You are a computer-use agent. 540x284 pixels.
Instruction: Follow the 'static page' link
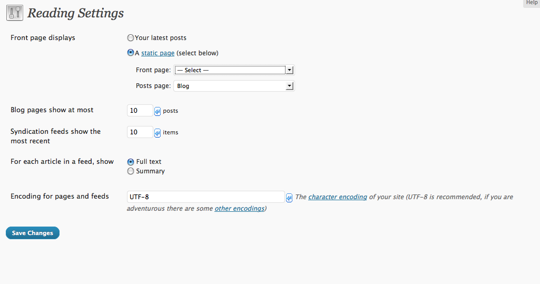click(158, 53)
